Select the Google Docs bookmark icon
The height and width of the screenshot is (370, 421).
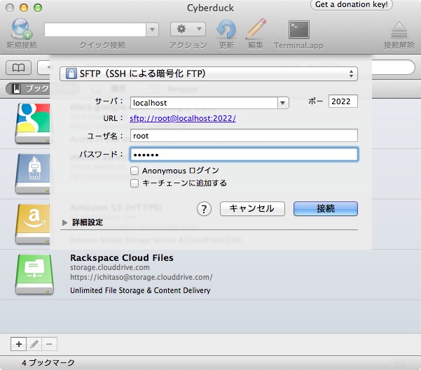32,123
